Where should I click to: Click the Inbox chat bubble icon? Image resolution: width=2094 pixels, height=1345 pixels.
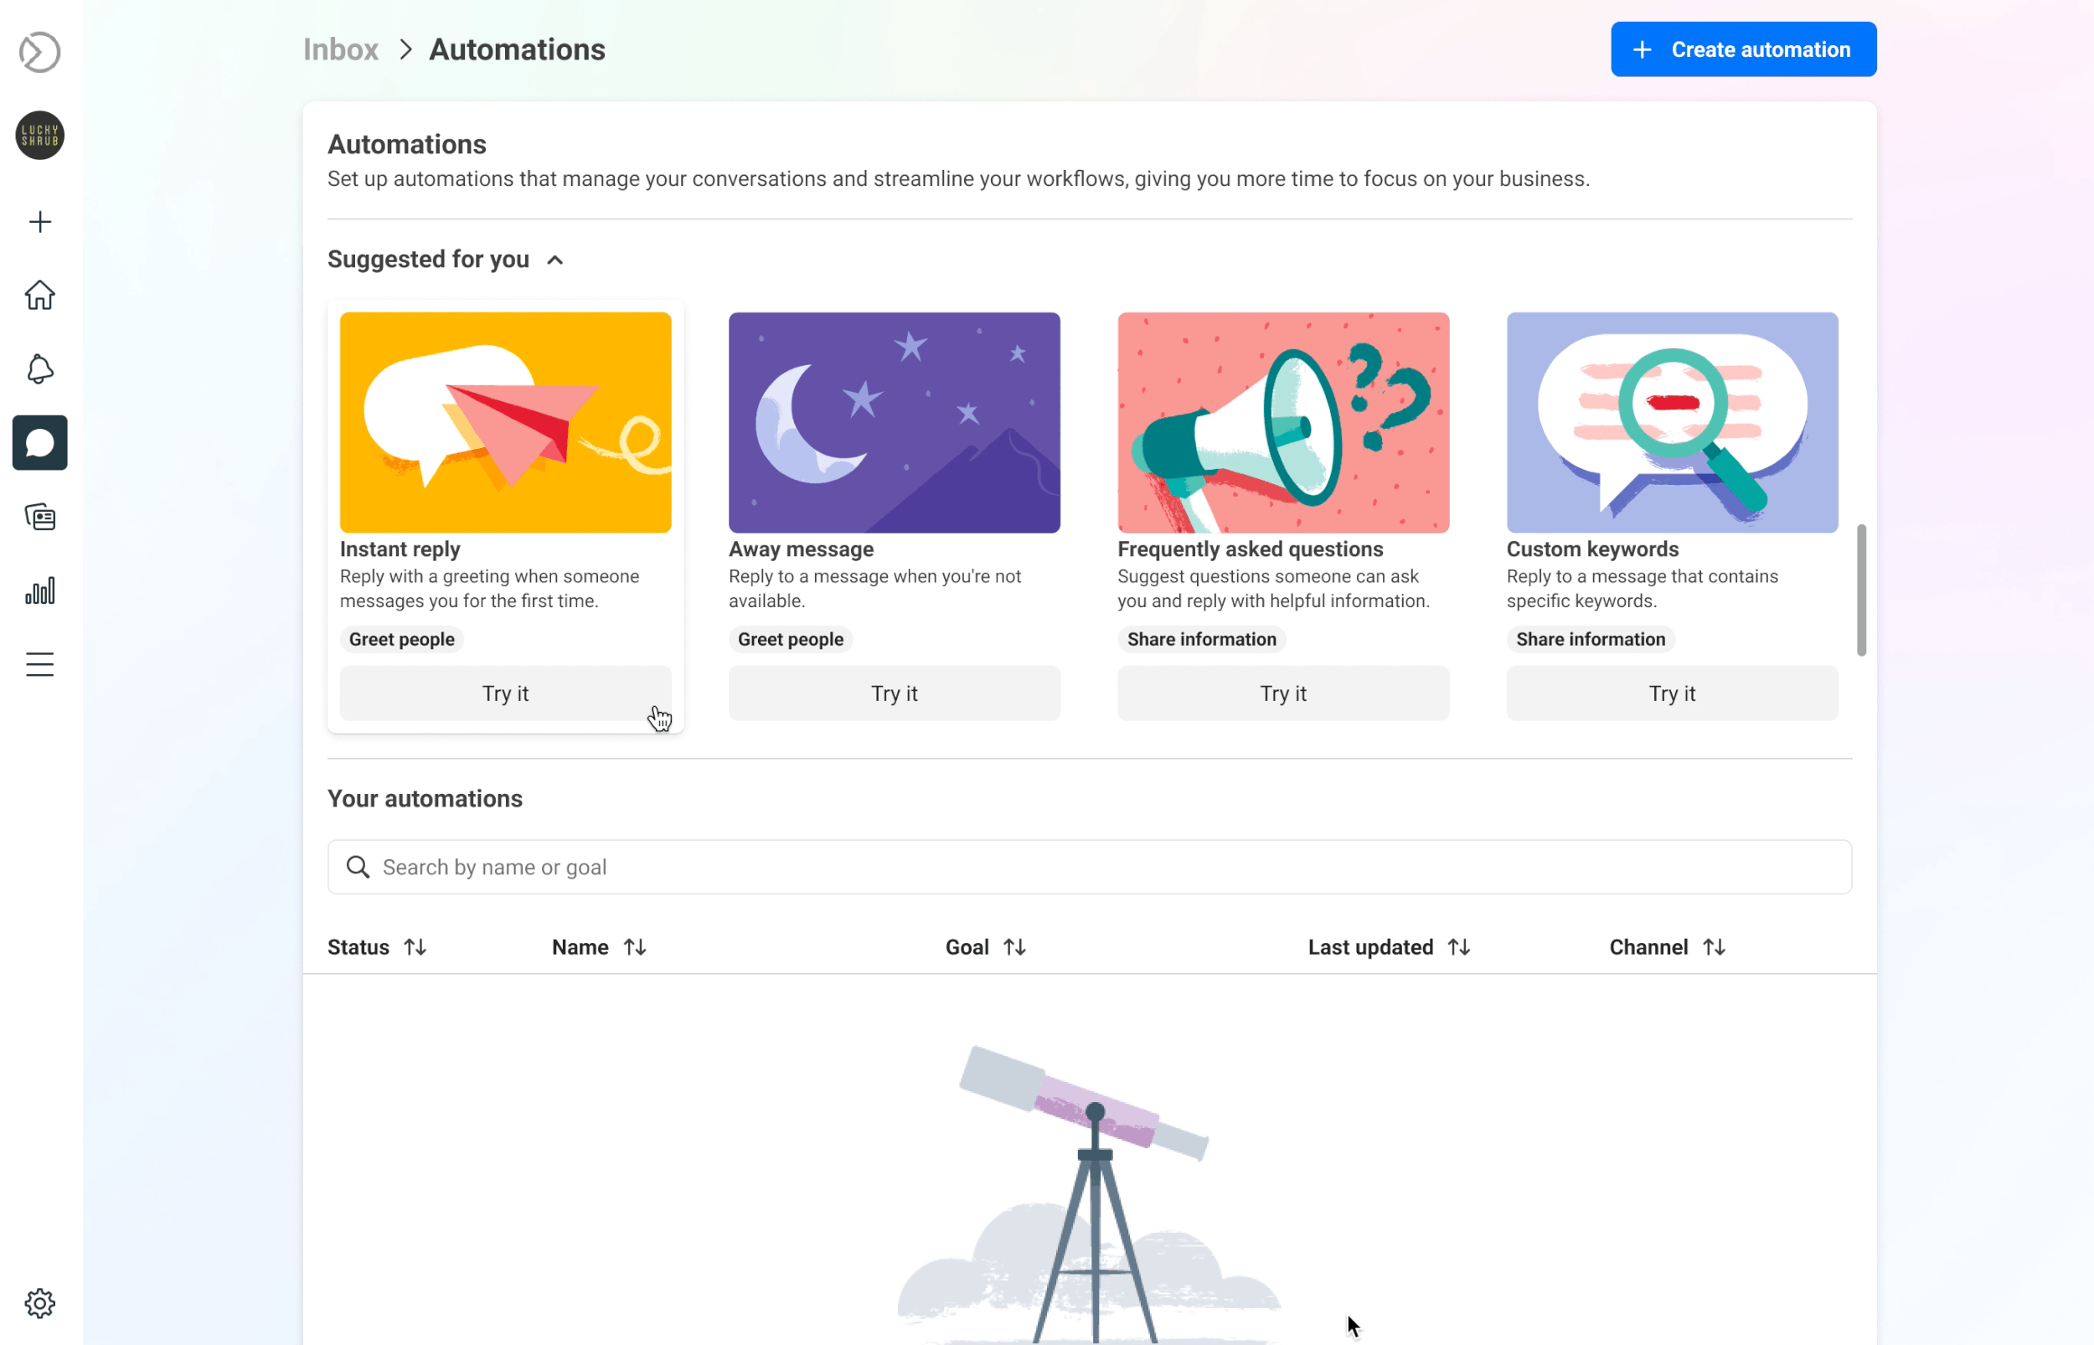pyautogui.click(x=39, y=443)
